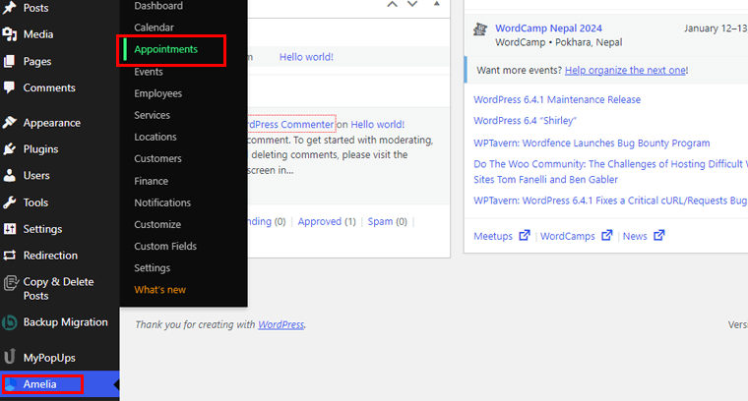
Task: Select Amelia in the sidebar
Action: [39, 384]
